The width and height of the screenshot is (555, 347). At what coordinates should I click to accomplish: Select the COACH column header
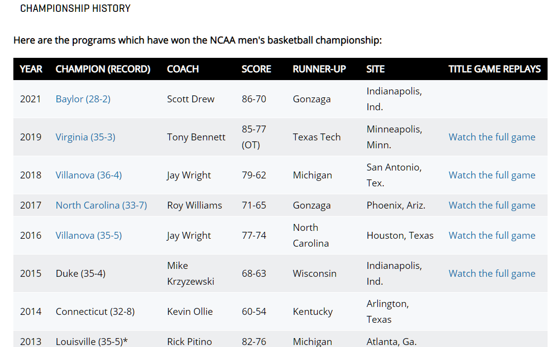coord(183,69)
